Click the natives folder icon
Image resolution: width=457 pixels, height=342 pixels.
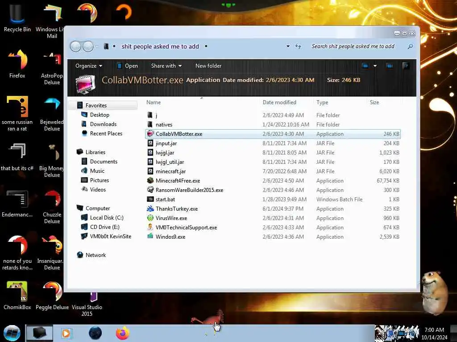[x=150, y=125]
